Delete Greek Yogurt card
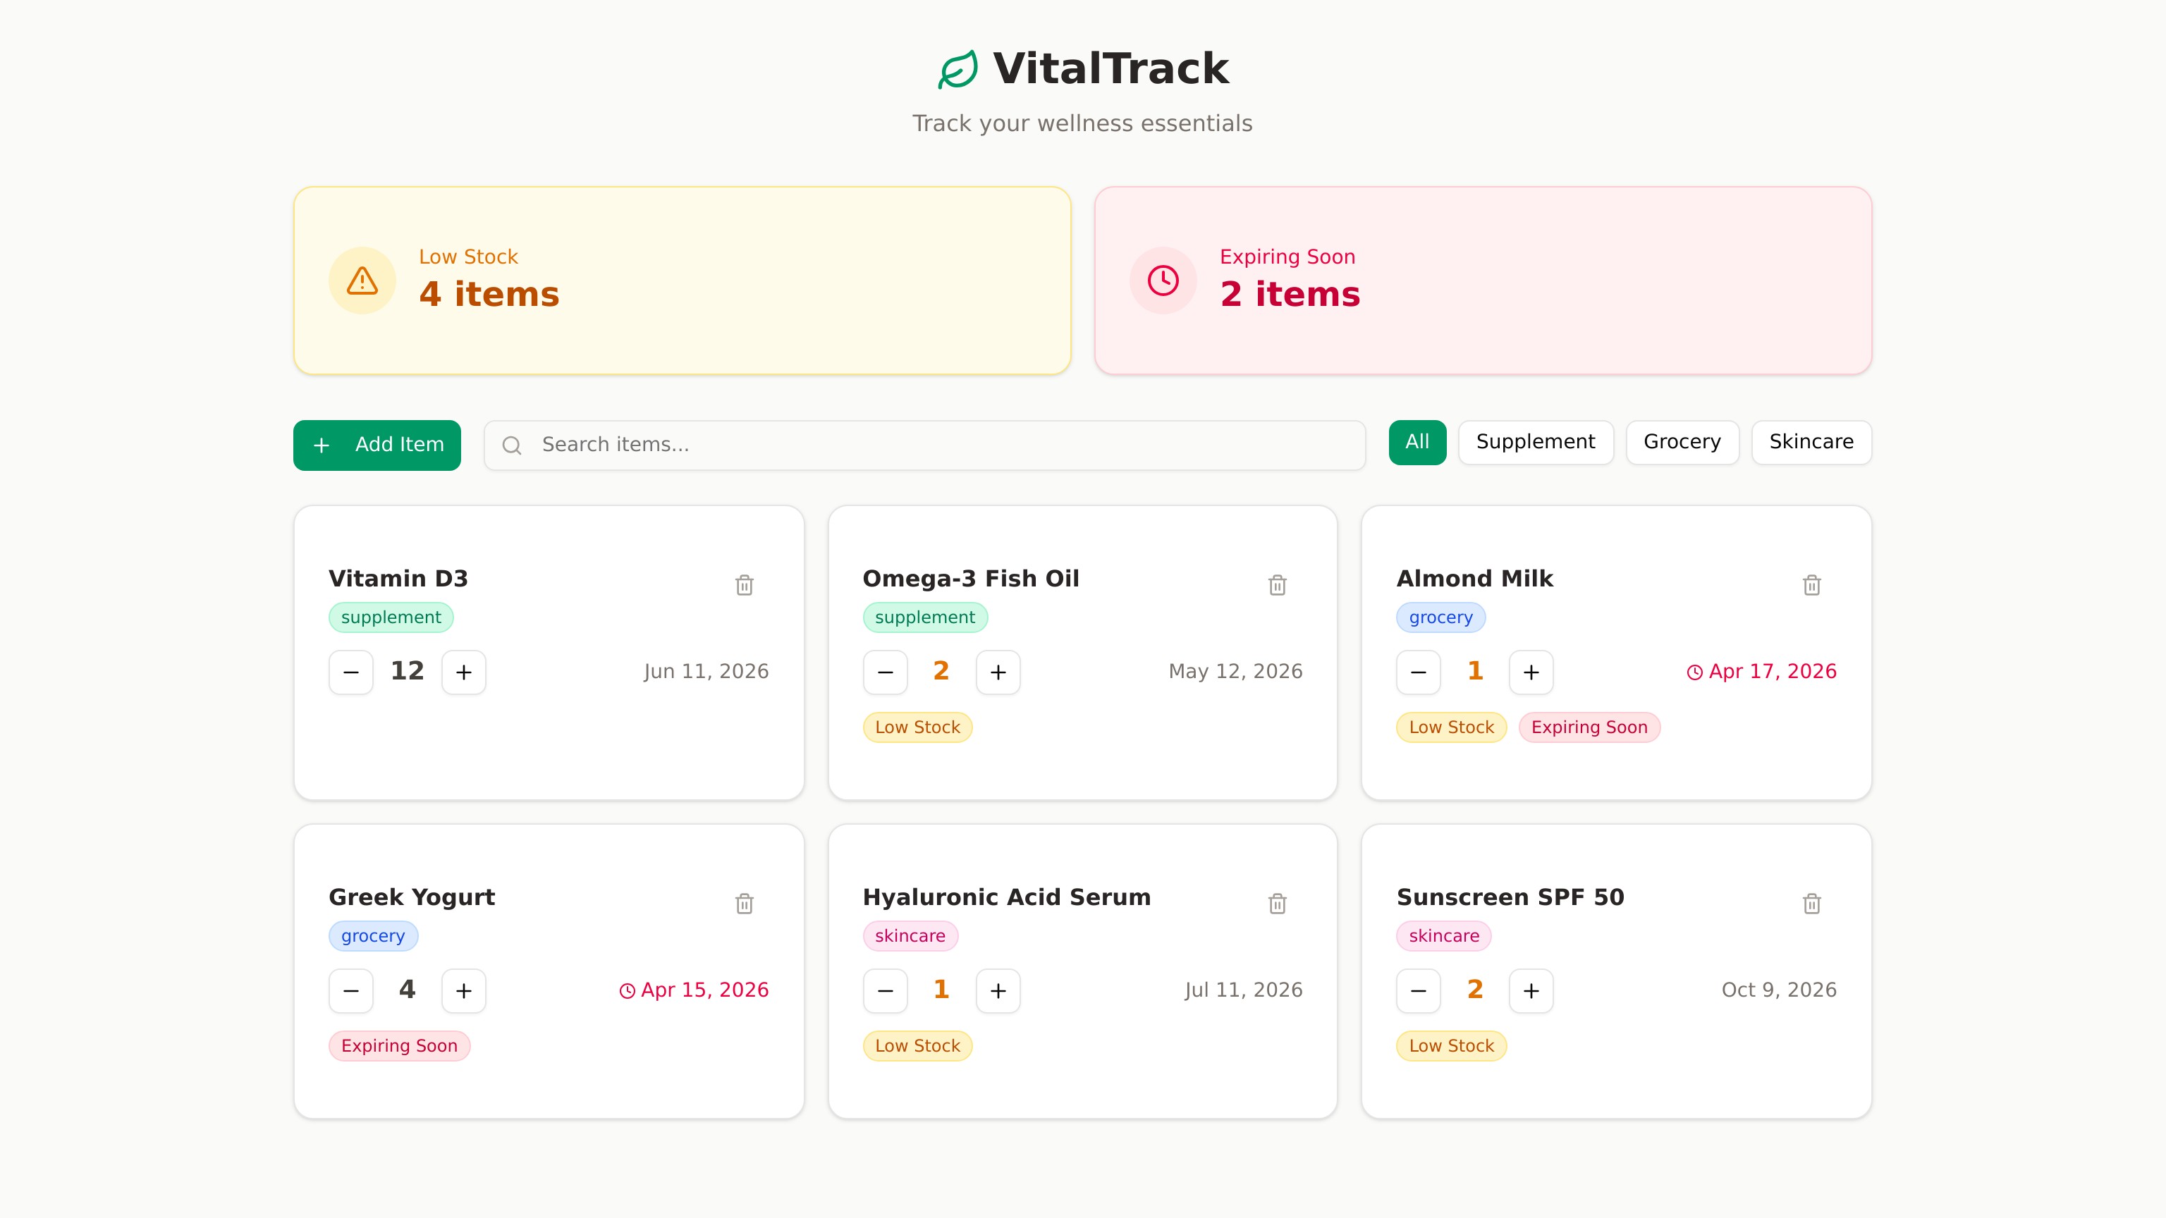2166x1218 pixels. [x=744, y=904]
